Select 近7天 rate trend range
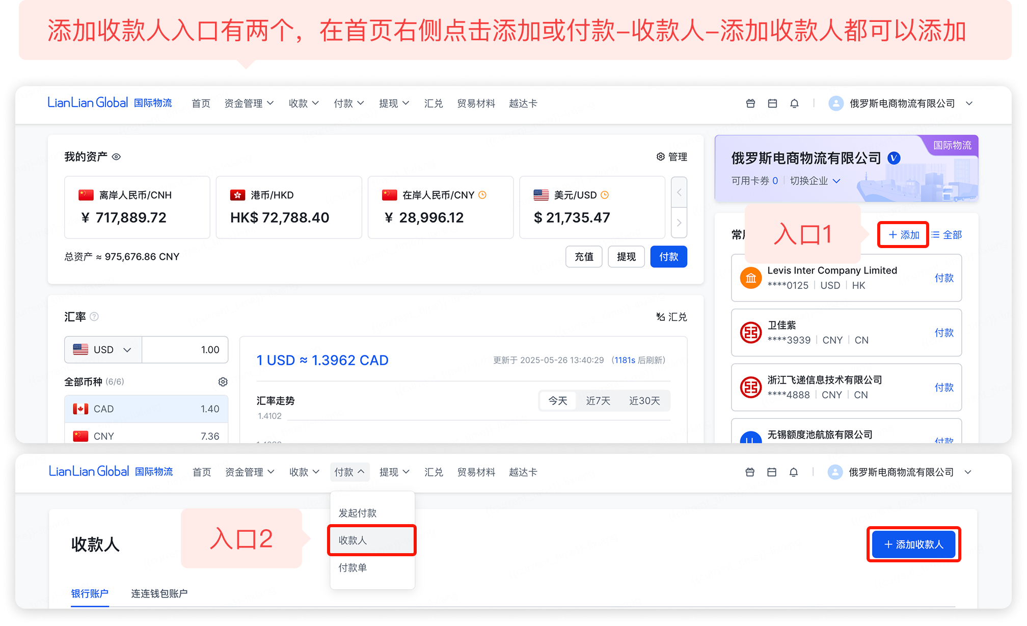Screen dimensions: 1027x626 point(598,401)
